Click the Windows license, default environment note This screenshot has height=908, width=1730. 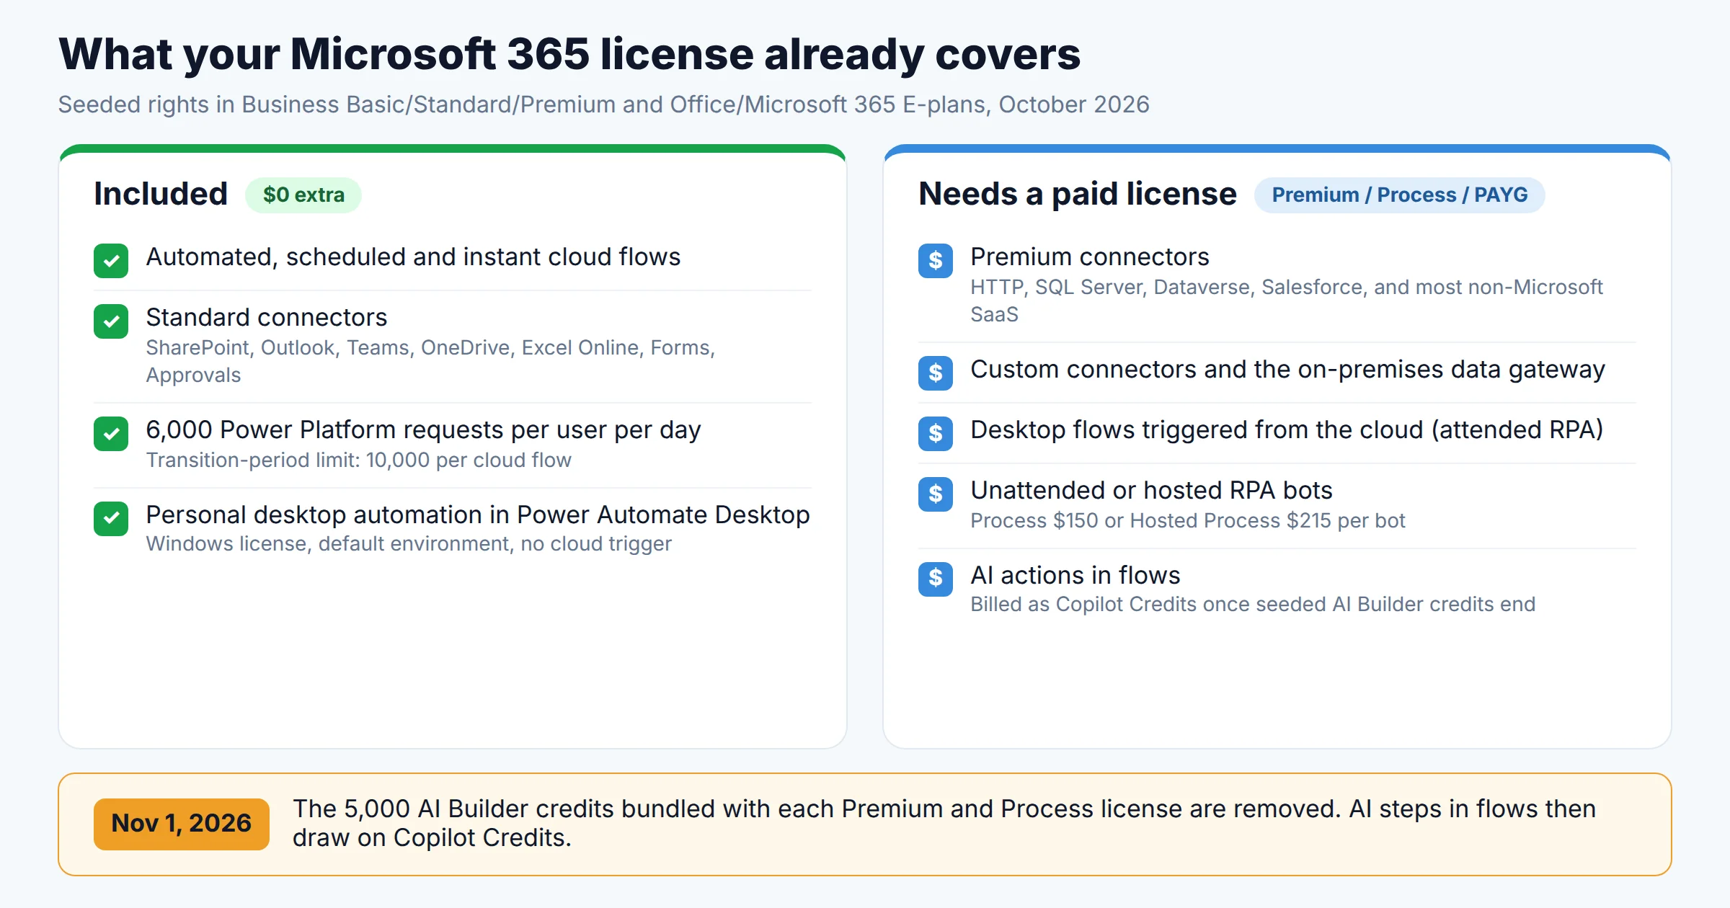point(409,544)
